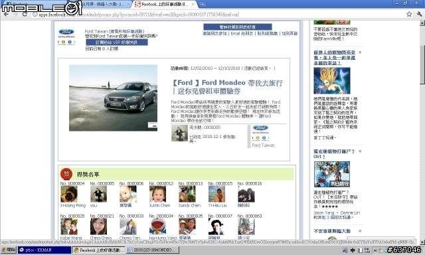The width and height of the screenshot is (425, 255).
Task: Open winner No. 0000037 profile photo
Action: (x=216, y=226)
